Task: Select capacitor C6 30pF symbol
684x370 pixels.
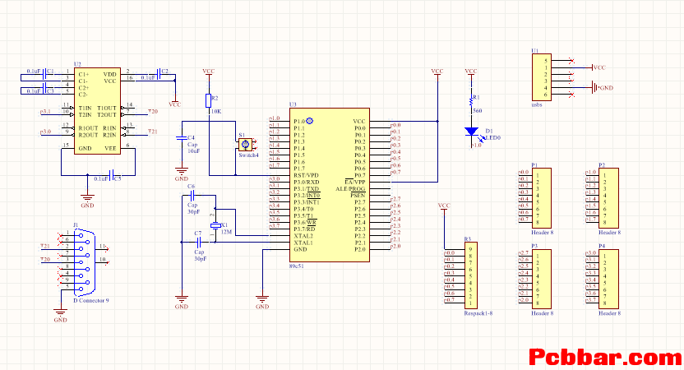Action: tap(192, 196)
